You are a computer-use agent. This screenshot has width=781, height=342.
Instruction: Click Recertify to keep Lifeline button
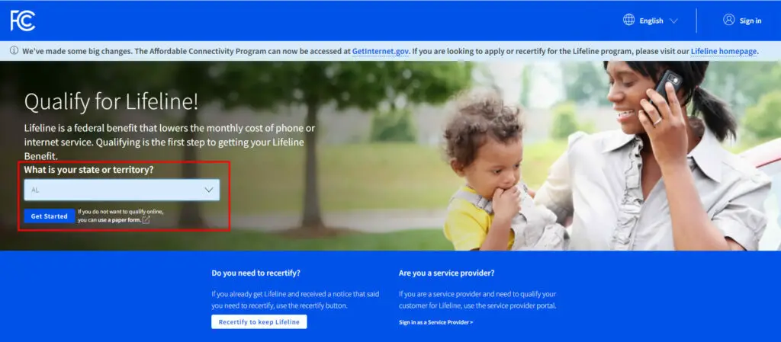(x=259, y=321)
